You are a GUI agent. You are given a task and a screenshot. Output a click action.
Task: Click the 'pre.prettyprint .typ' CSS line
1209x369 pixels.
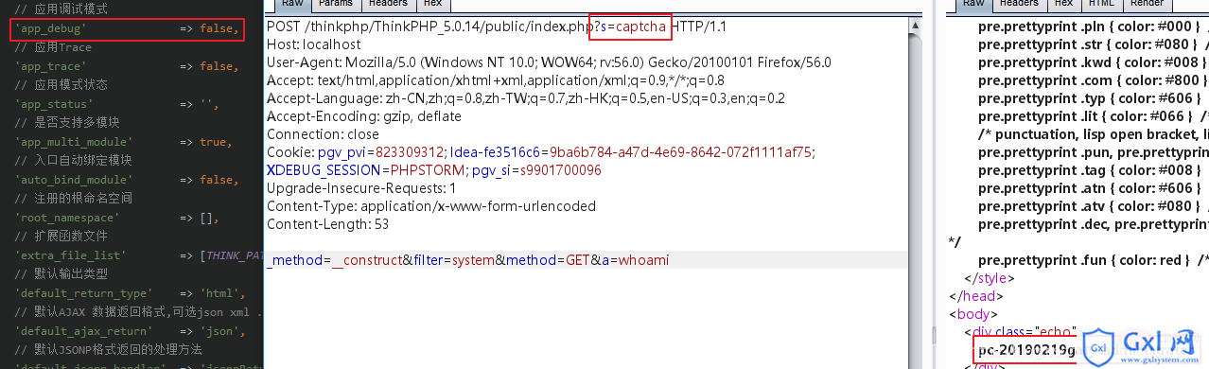click(1093, 98)
